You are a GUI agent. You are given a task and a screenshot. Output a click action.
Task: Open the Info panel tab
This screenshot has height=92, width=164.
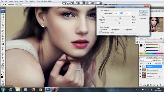pos(157,11)
